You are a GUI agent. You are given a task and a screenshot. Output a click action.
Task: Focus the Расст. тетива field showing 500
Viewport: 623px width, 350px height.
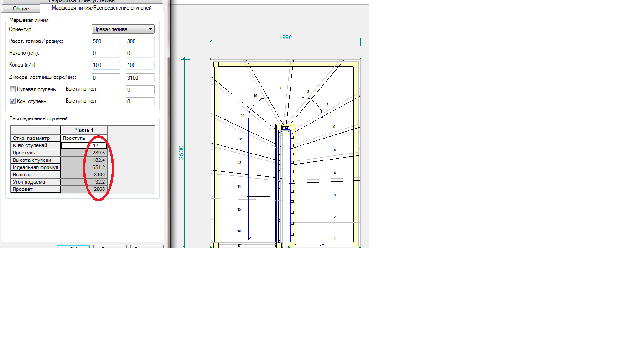click(x=106, y=41)
